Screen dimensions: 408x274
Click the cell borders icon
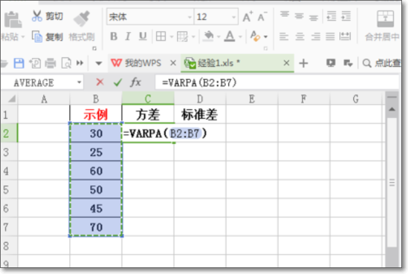161,37
